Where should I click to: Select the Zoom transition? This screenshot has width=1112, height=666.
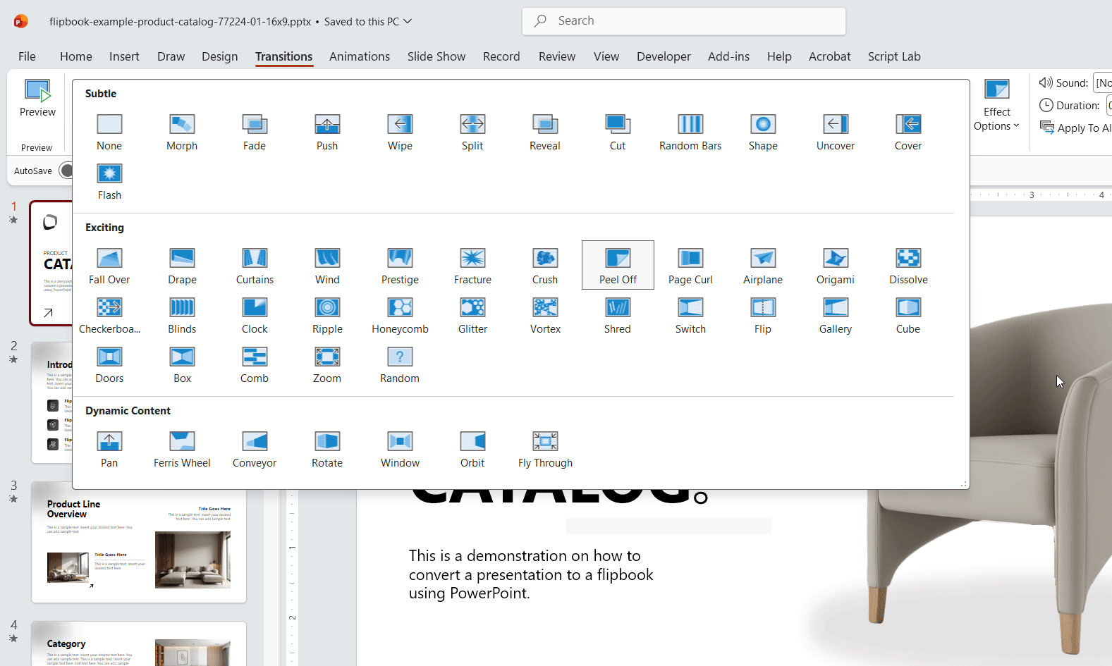tap(327, 364)
